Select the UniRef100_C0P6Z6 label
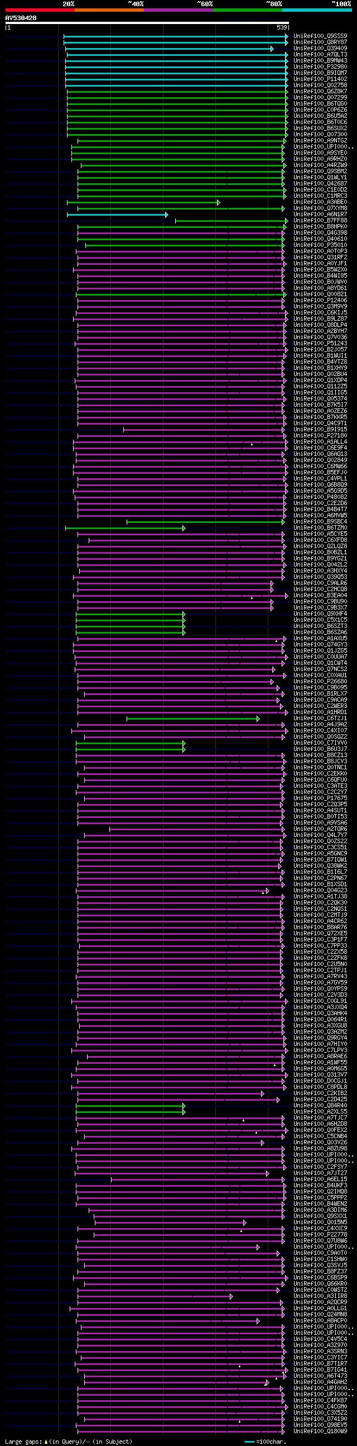 click(320, 110)
